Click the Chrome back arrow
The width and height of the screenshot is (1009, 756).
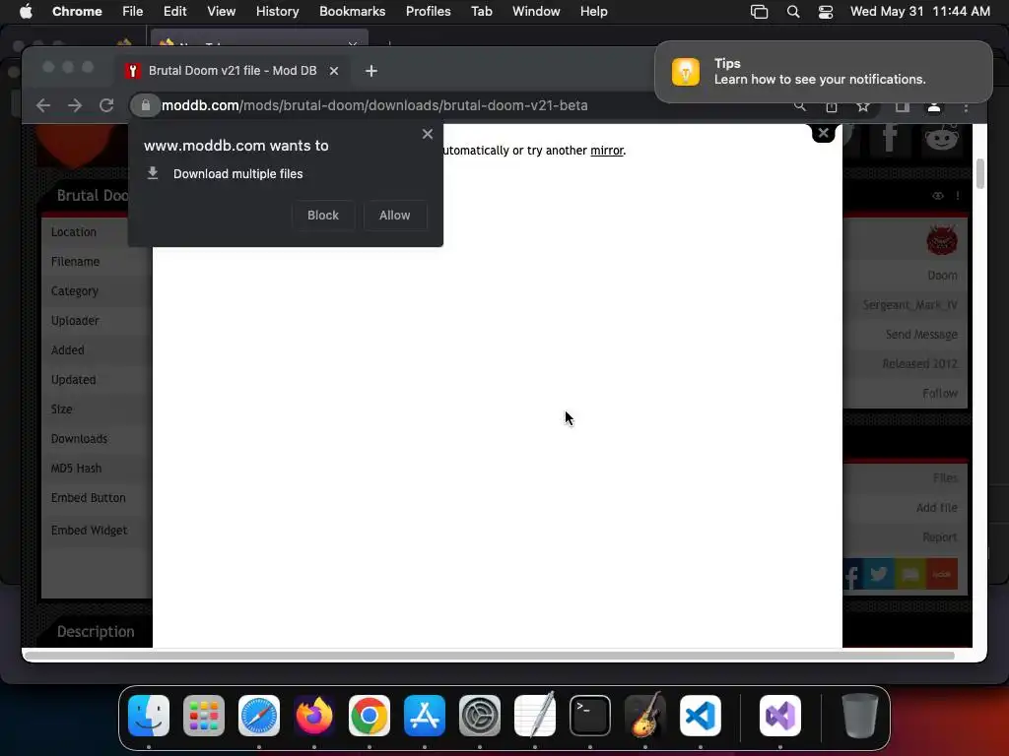click(x=43, y=105)
